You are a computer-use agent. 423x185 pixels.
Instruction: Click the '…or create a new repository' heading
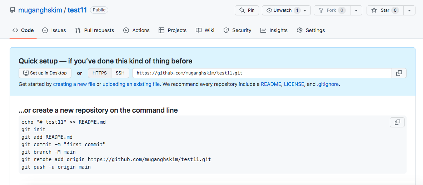pyautogui.click(x=98, y=111)
